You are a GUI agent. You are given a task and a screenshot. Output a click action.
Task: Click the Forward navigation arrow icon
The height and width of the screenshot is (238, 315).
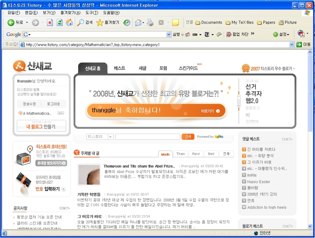(x=35, y=22)
